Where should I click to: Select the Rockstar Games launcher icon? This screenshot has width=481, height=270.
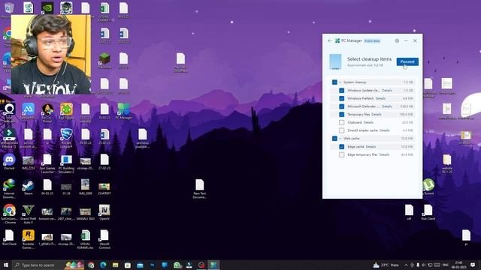[x=29, y=239]
